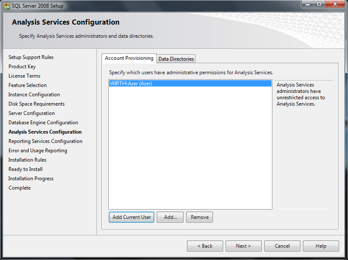This screenshot has height=260, width=348.
Task: Click the Instance Configuration step
Action: pos(34,94)
